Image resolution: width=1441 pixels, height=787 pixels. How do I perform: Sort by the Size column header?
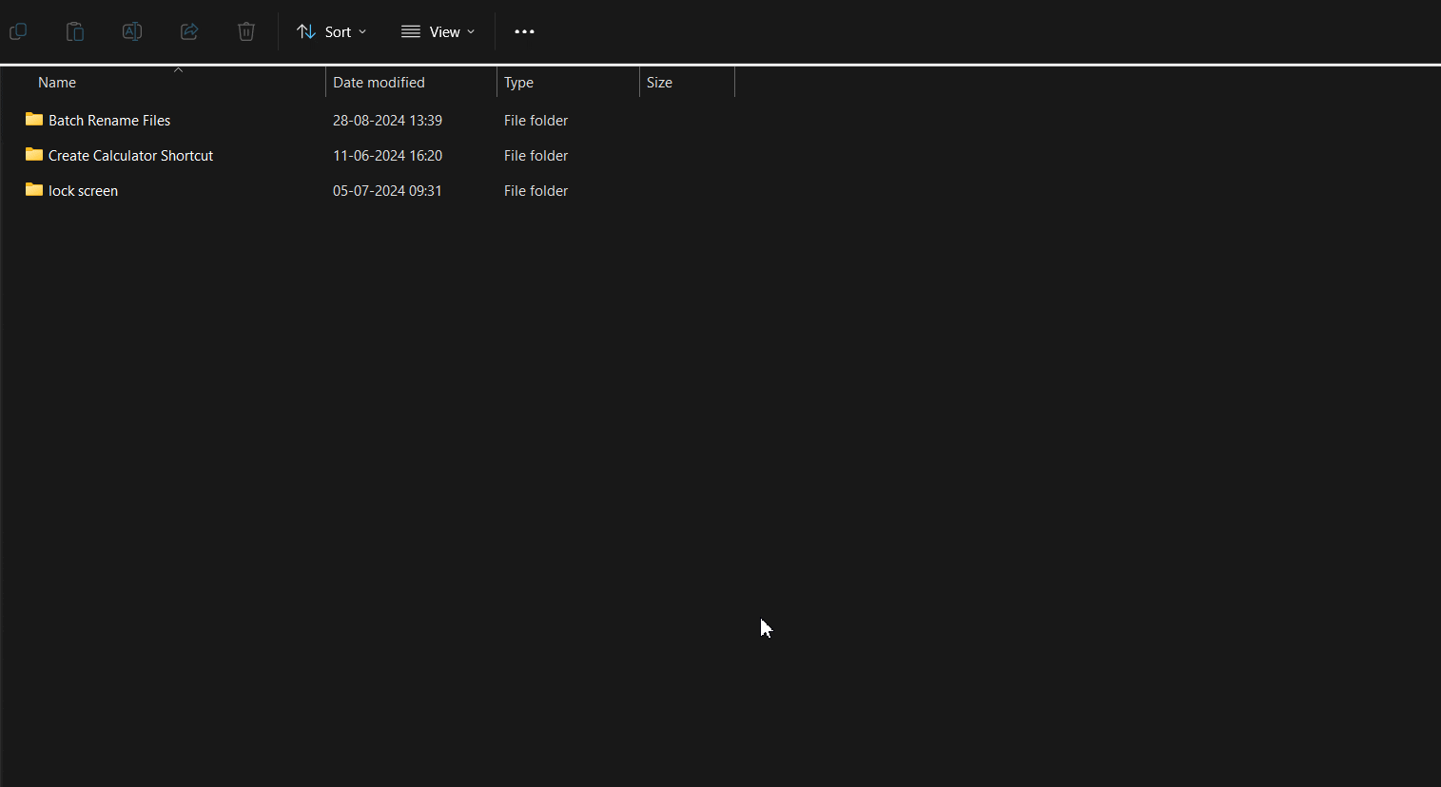pyautogui.click(x=659, y=83)
